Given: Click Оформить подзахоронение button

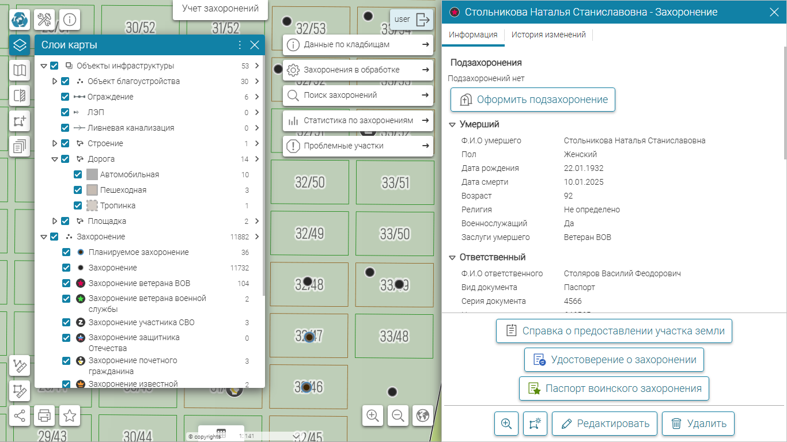Looking at the screenshot, I should [x=533, y=100].
